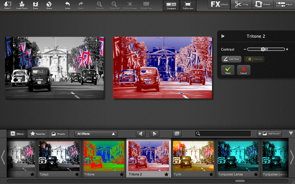295x184 pixels.
Task: Click the effects horizontal scrollbar thumb
Action: pos(240,181)
